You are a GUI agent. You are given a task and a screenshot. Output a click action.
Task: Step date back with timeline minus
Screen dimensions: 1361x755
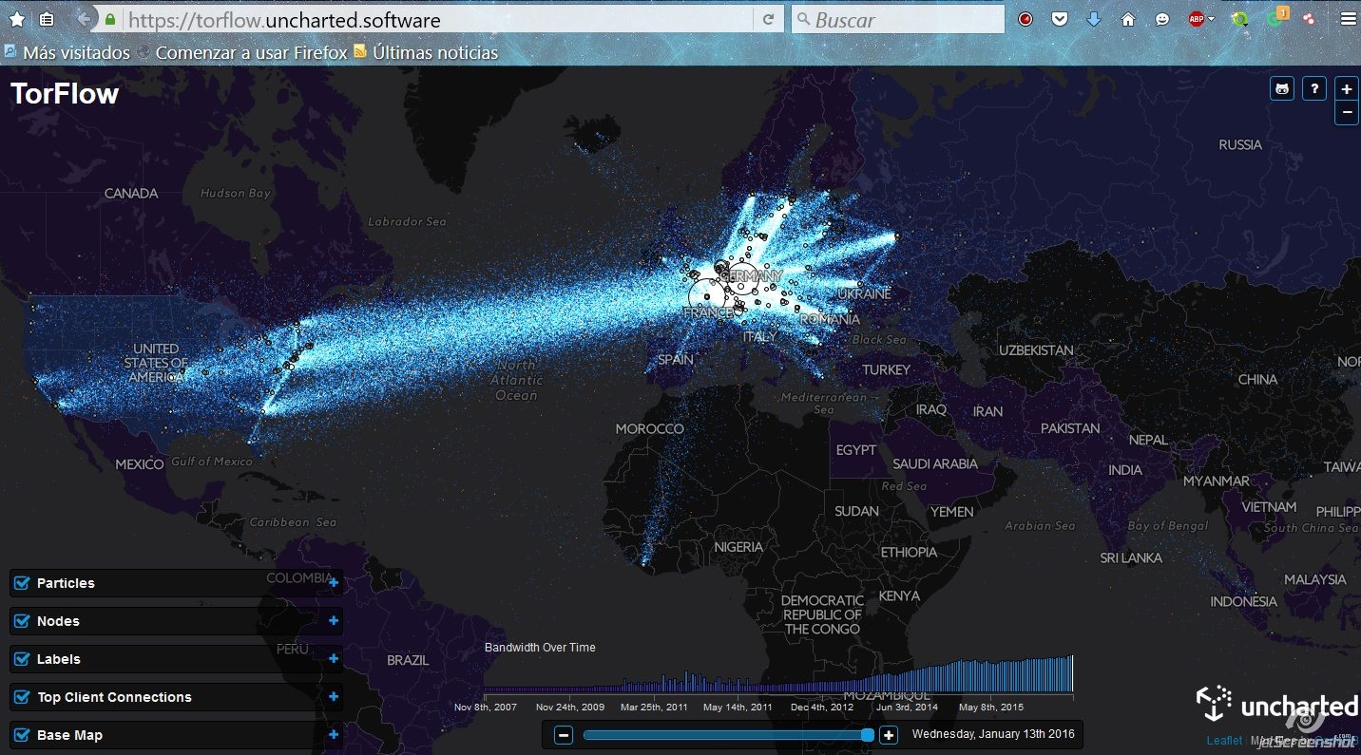(564, 734)
